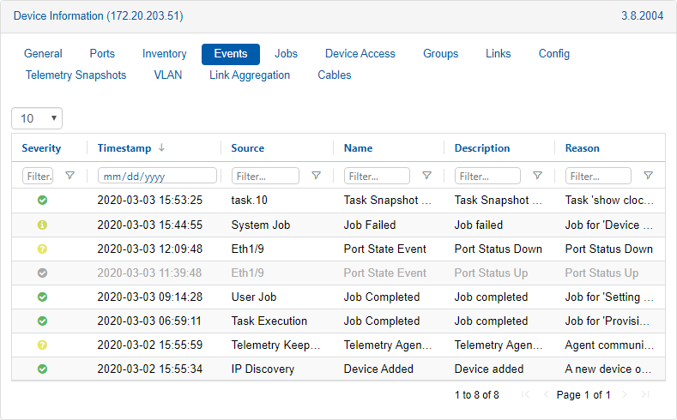Open the Source column filter funnel icon
677x420 pixels.
coord(316,176)
